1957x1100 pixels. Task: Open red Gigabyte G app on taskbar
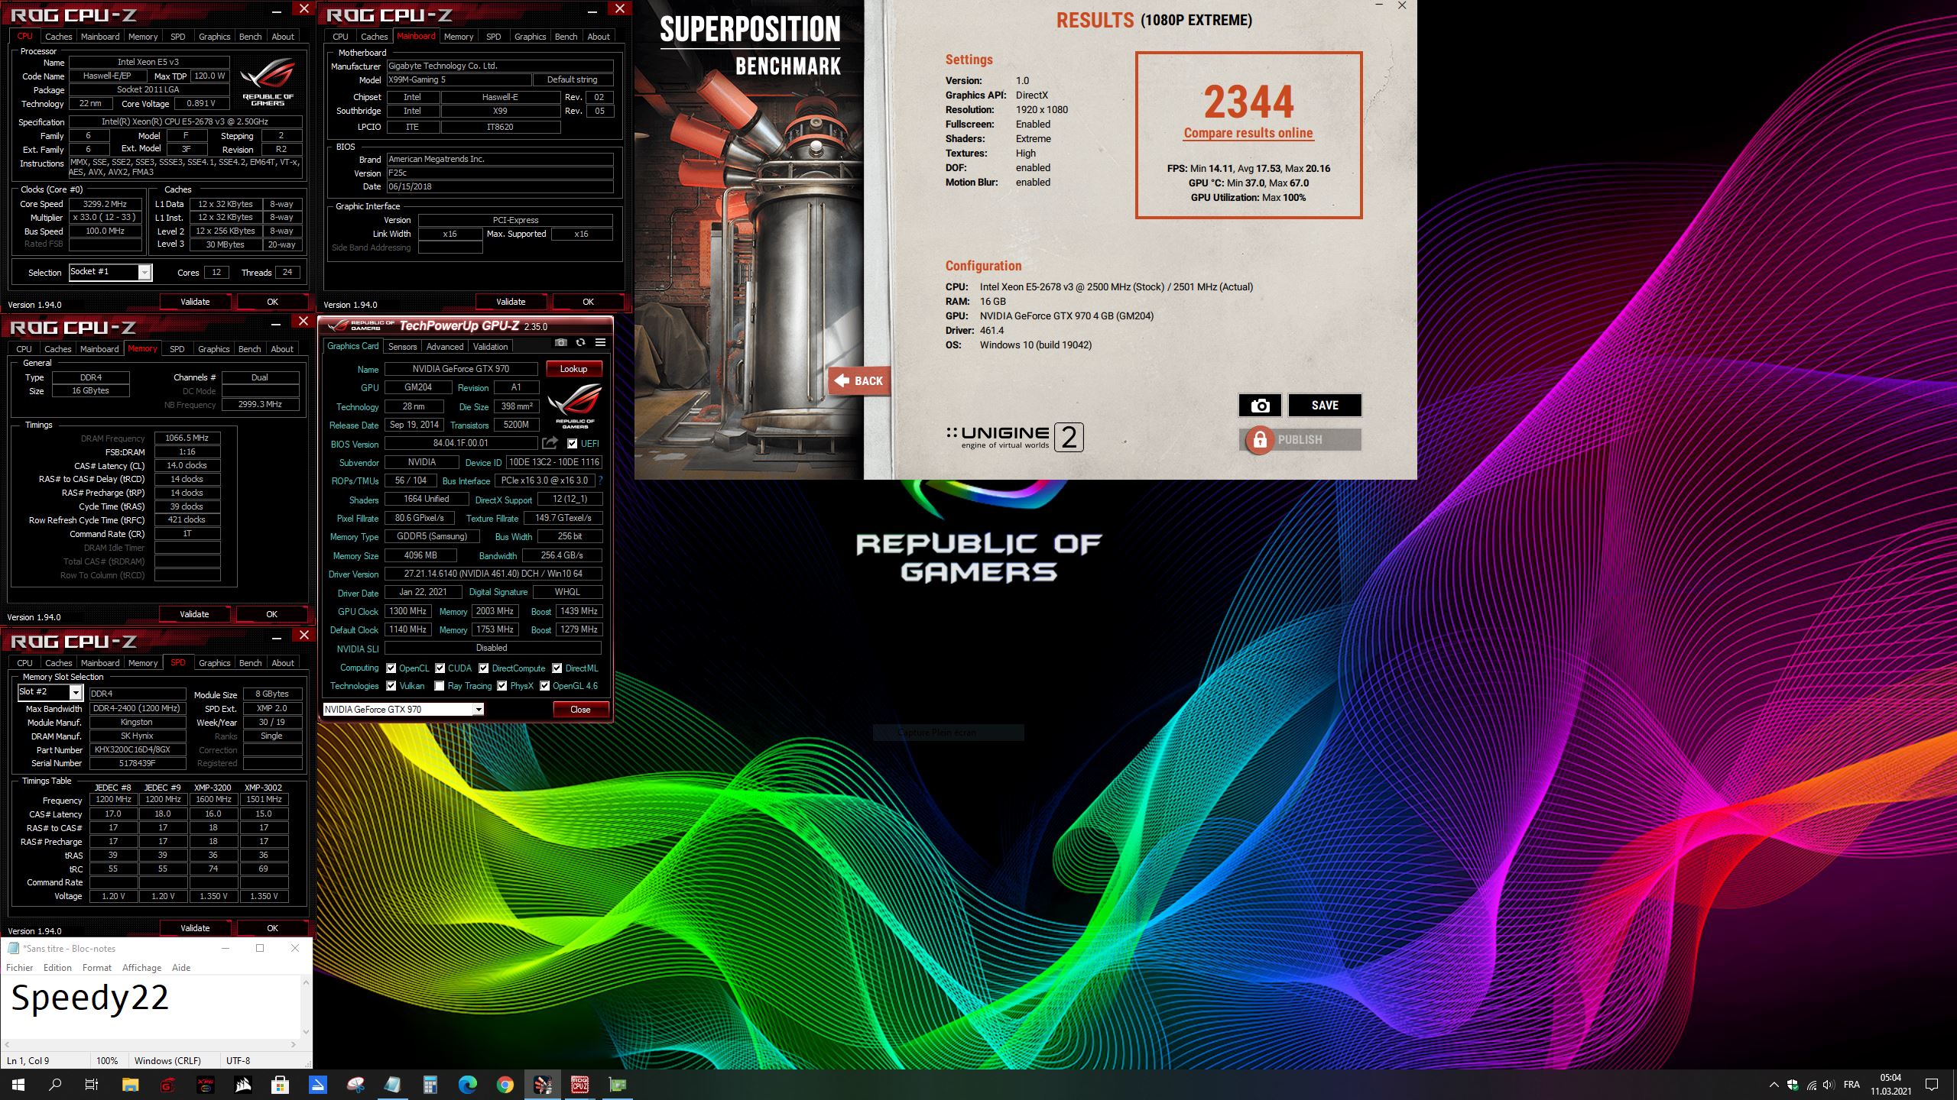(x=167, y=1085)
